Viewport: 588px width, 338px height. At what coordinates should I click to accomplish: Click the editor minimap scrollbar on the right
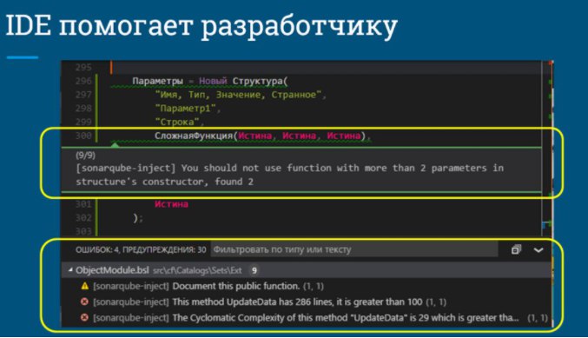click(548, 149)
